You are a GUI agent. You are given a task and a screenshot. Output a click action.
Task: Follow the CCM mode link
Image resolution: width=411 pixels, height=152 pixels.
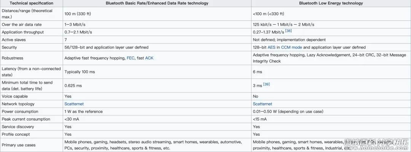coord(292,47)
